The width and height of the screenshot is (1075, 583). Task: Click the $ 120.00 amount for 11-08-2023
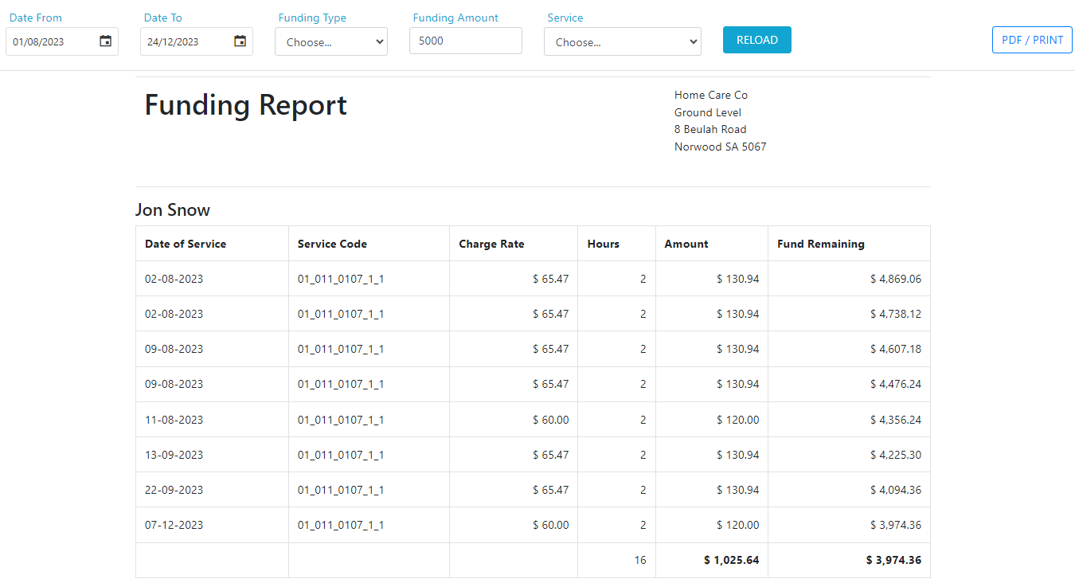pos(738,420)
